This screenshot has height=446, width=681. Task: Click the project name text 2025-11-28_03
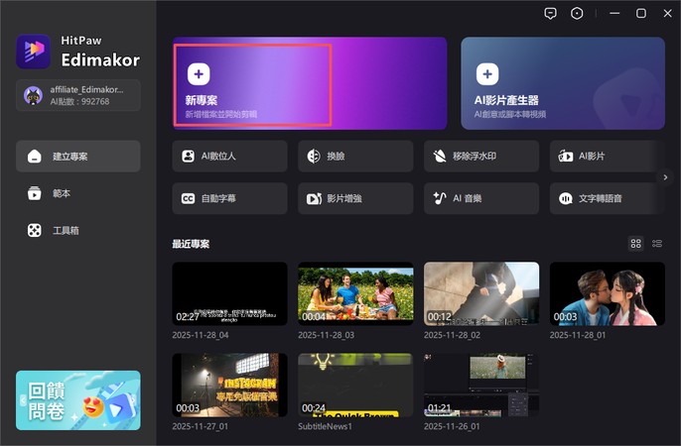[x=327, y=335]
